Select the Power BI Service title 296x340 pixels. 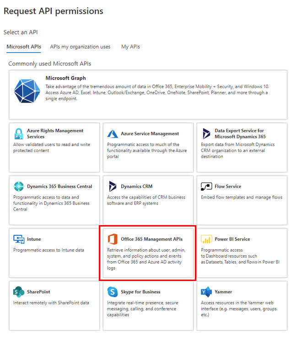(x=232, y=239)
